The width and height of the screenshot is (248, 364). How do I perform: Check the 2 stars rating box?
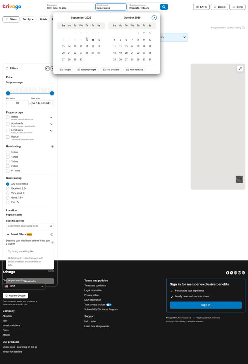(x=8, y=166)
